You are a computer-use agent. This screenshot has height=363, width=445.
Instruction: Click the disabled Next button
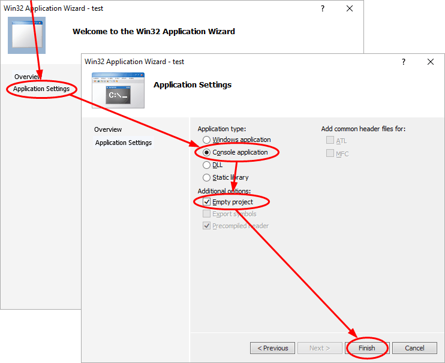[x=320, y=348]
